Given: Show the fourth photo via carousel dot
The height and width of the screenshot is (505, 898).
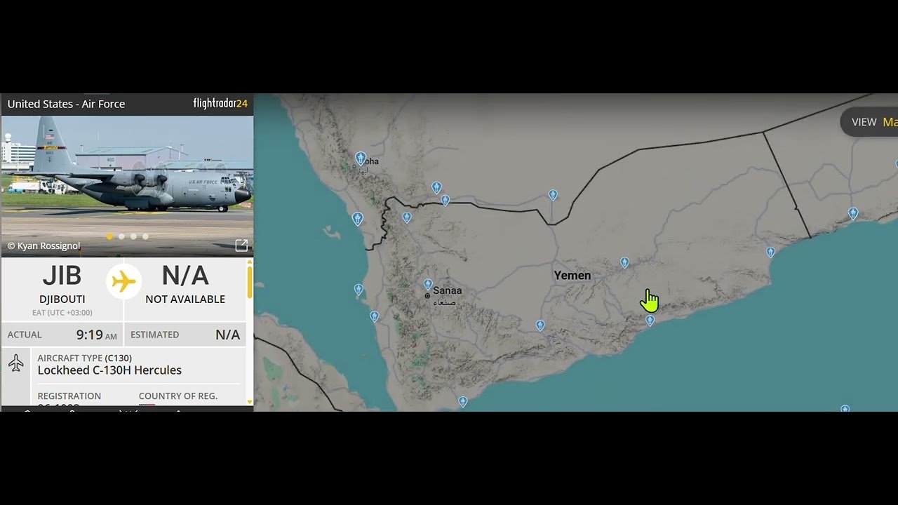Looking at the screenshot, I should 145,236.
